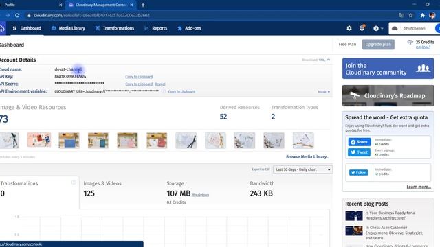Viewport: 440px width, 247px height.
Task: Select the Images & Videos usage tab
Action: point(121,192)
